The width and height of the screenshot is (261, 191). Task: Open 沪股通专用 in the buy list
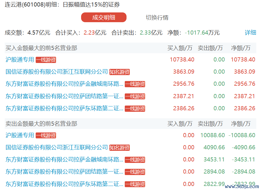point(20,59)
